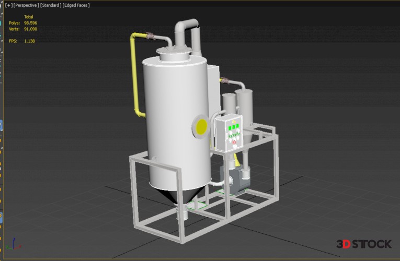
Task: Select the yellow circular inspection port on tank
Action: (x=201, y=126)
